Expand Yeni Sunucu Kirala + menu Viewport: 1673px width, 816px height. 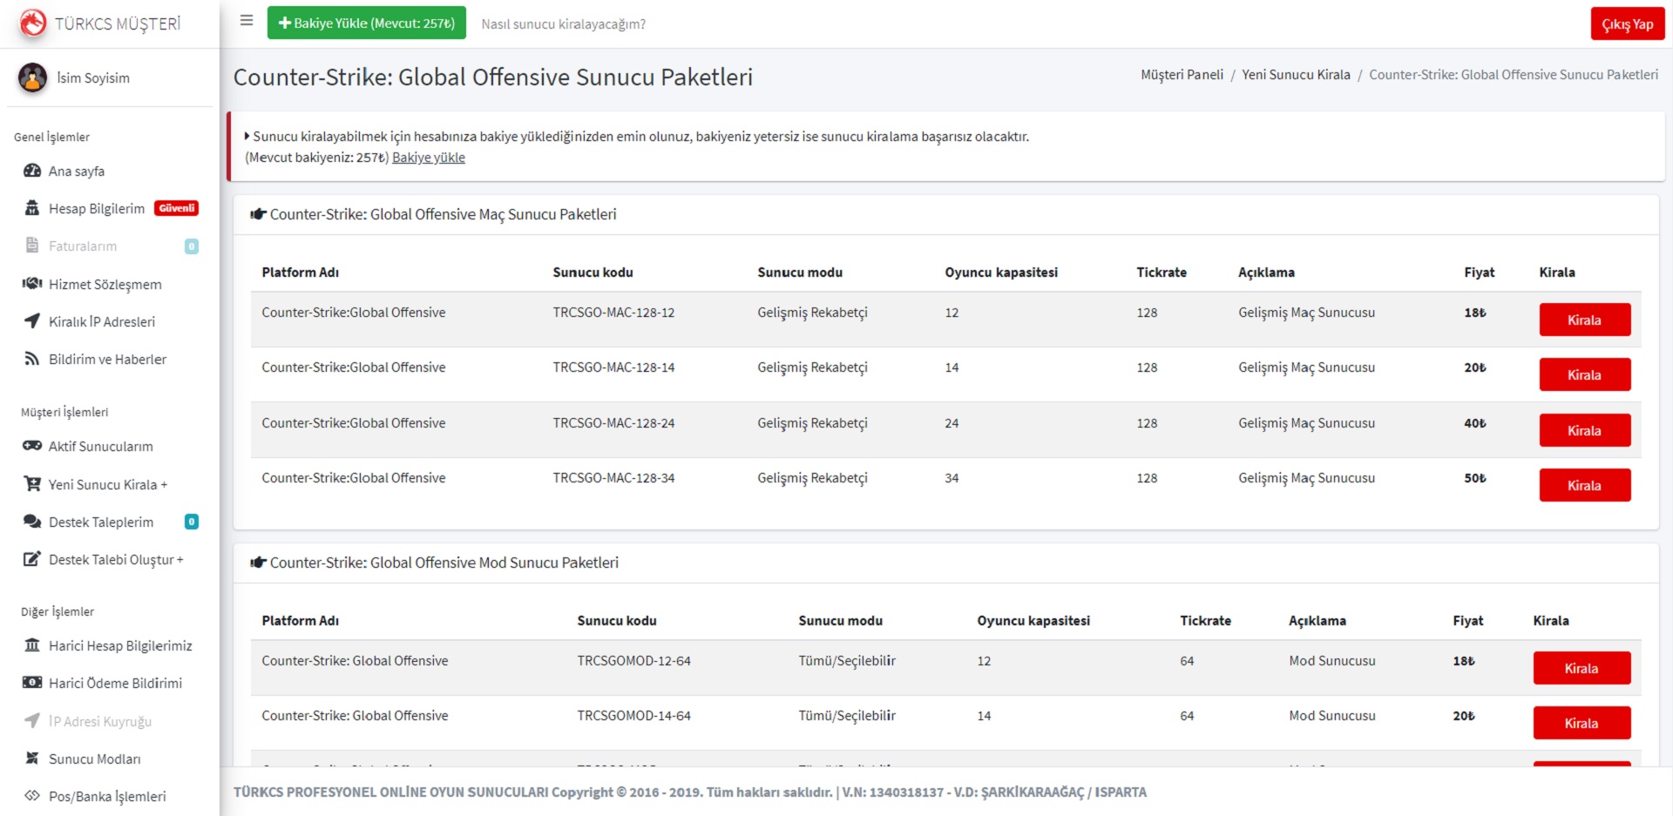pyautogui.click(x=107, y=484)
